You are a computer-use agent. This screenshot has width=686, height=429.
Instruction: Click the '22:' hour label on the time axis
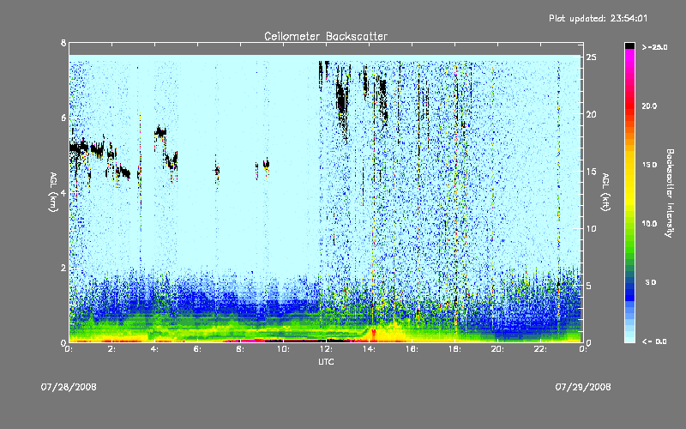pyautogui.click(x=540, y=349)
